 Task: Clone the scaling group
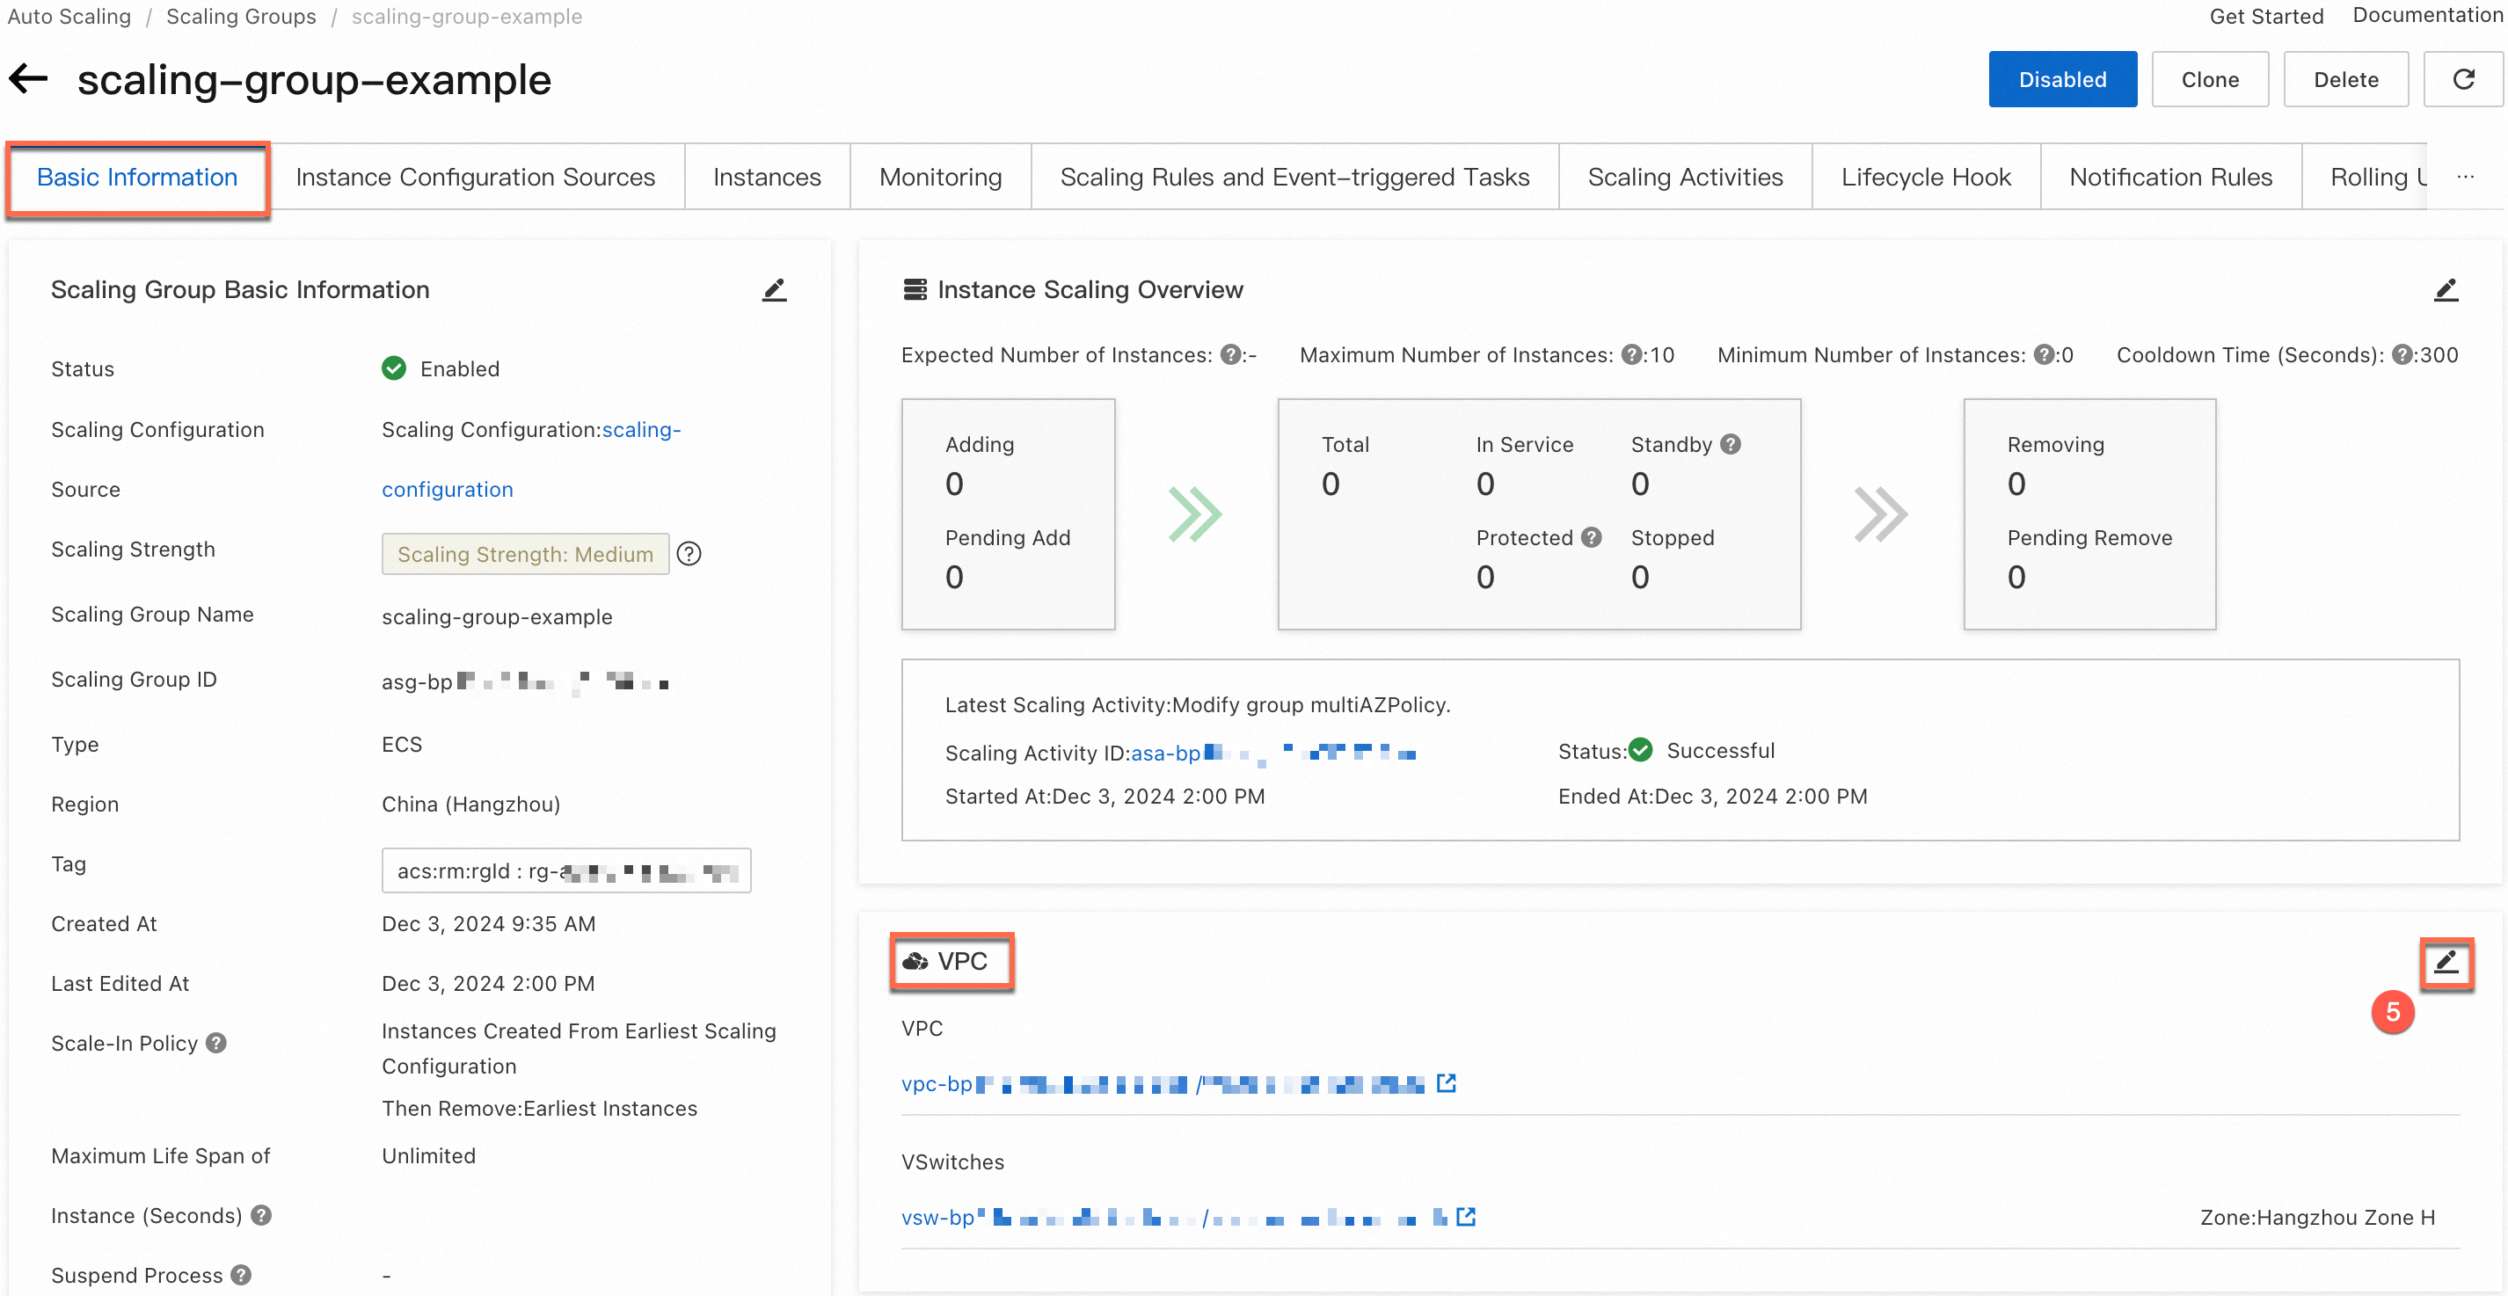click(x=2210, y=79)
